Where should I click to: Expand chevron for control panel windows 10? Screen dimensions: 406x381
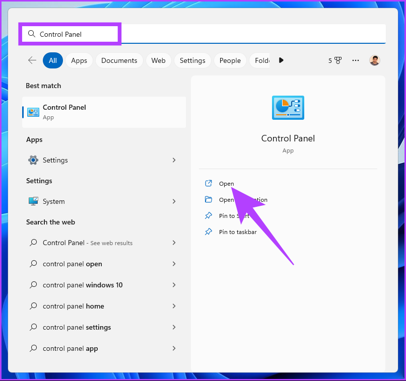click(x=174, y=285)
